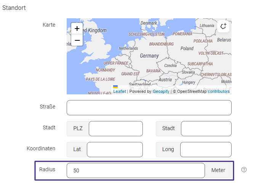Open the Radius help question mark

(x=244, y=170)
